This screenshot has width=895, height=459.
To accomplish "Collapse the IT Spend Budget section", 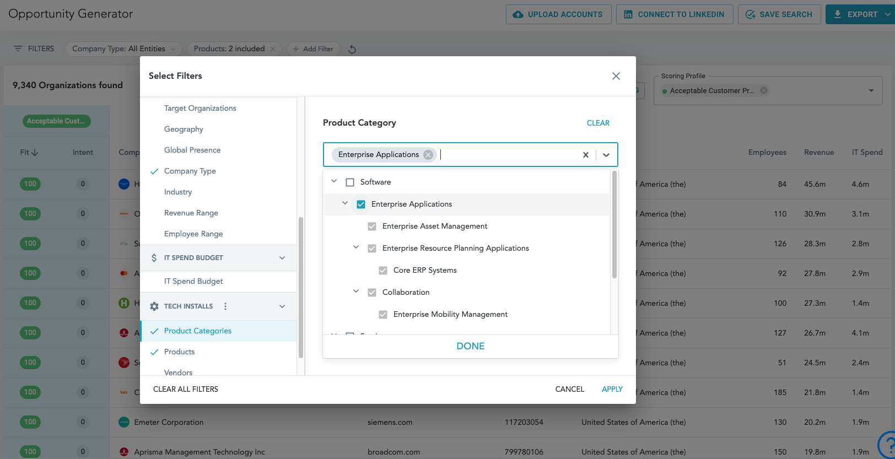I will pyautogui.click(x=282, y=258).
